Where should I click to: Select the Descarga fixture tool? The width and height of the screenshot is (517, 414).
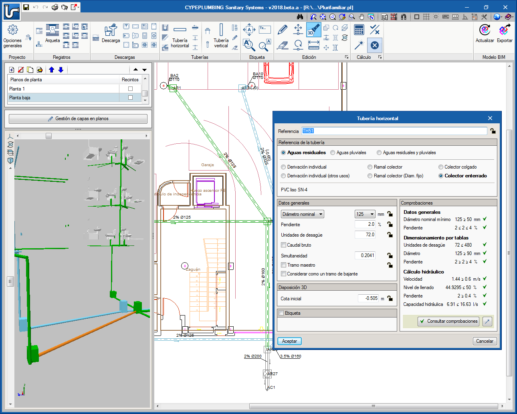coord(111,34)
